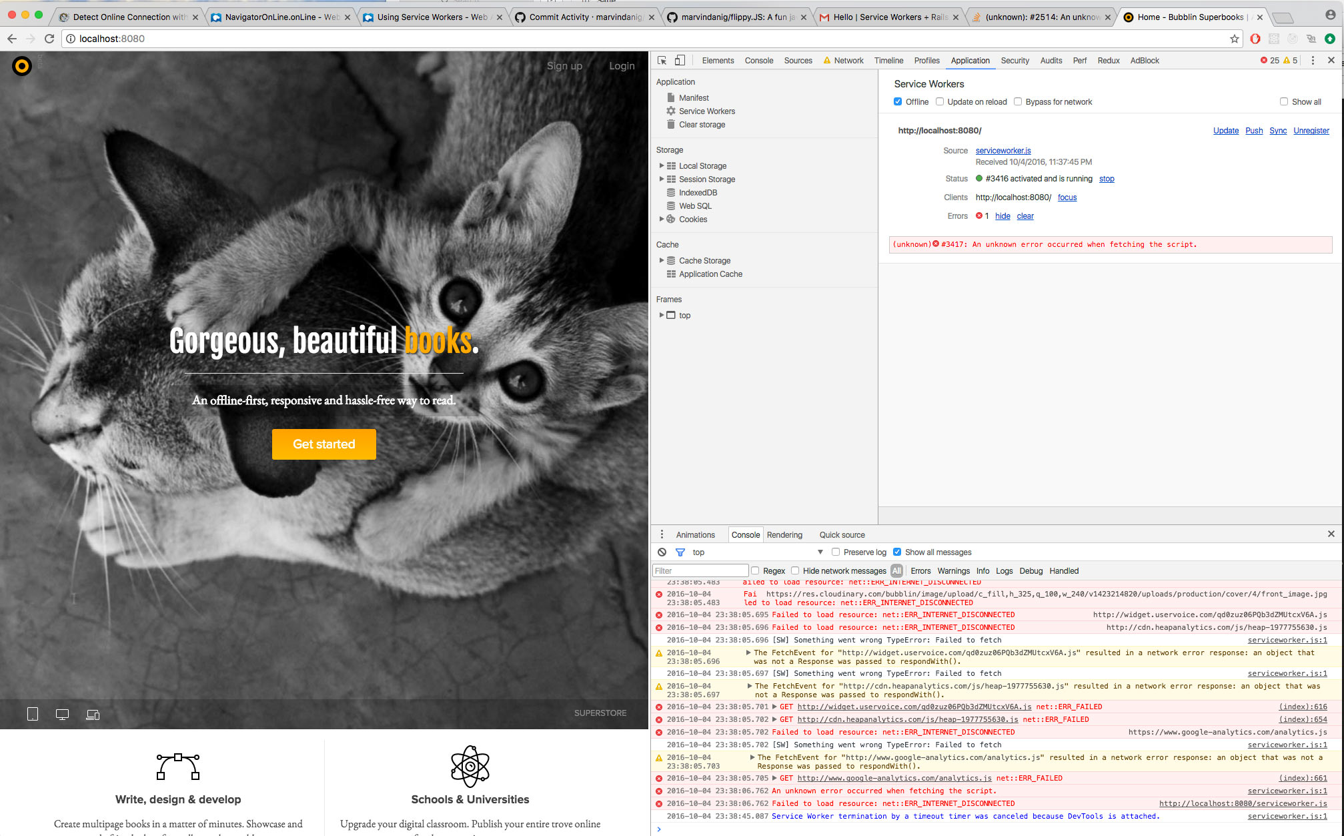1344x836 pixels.
Task: Click the console Filter input field
Action: [700, 571]
